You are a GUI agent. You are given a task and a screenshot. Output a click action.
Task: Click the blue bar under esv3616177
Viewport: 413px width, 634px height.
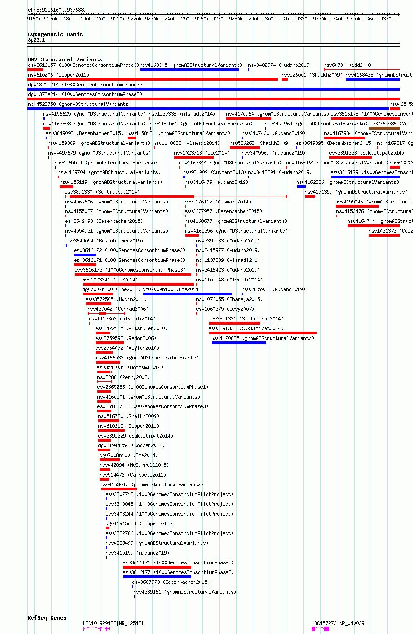pyautogui.click(x=157, y=577)
